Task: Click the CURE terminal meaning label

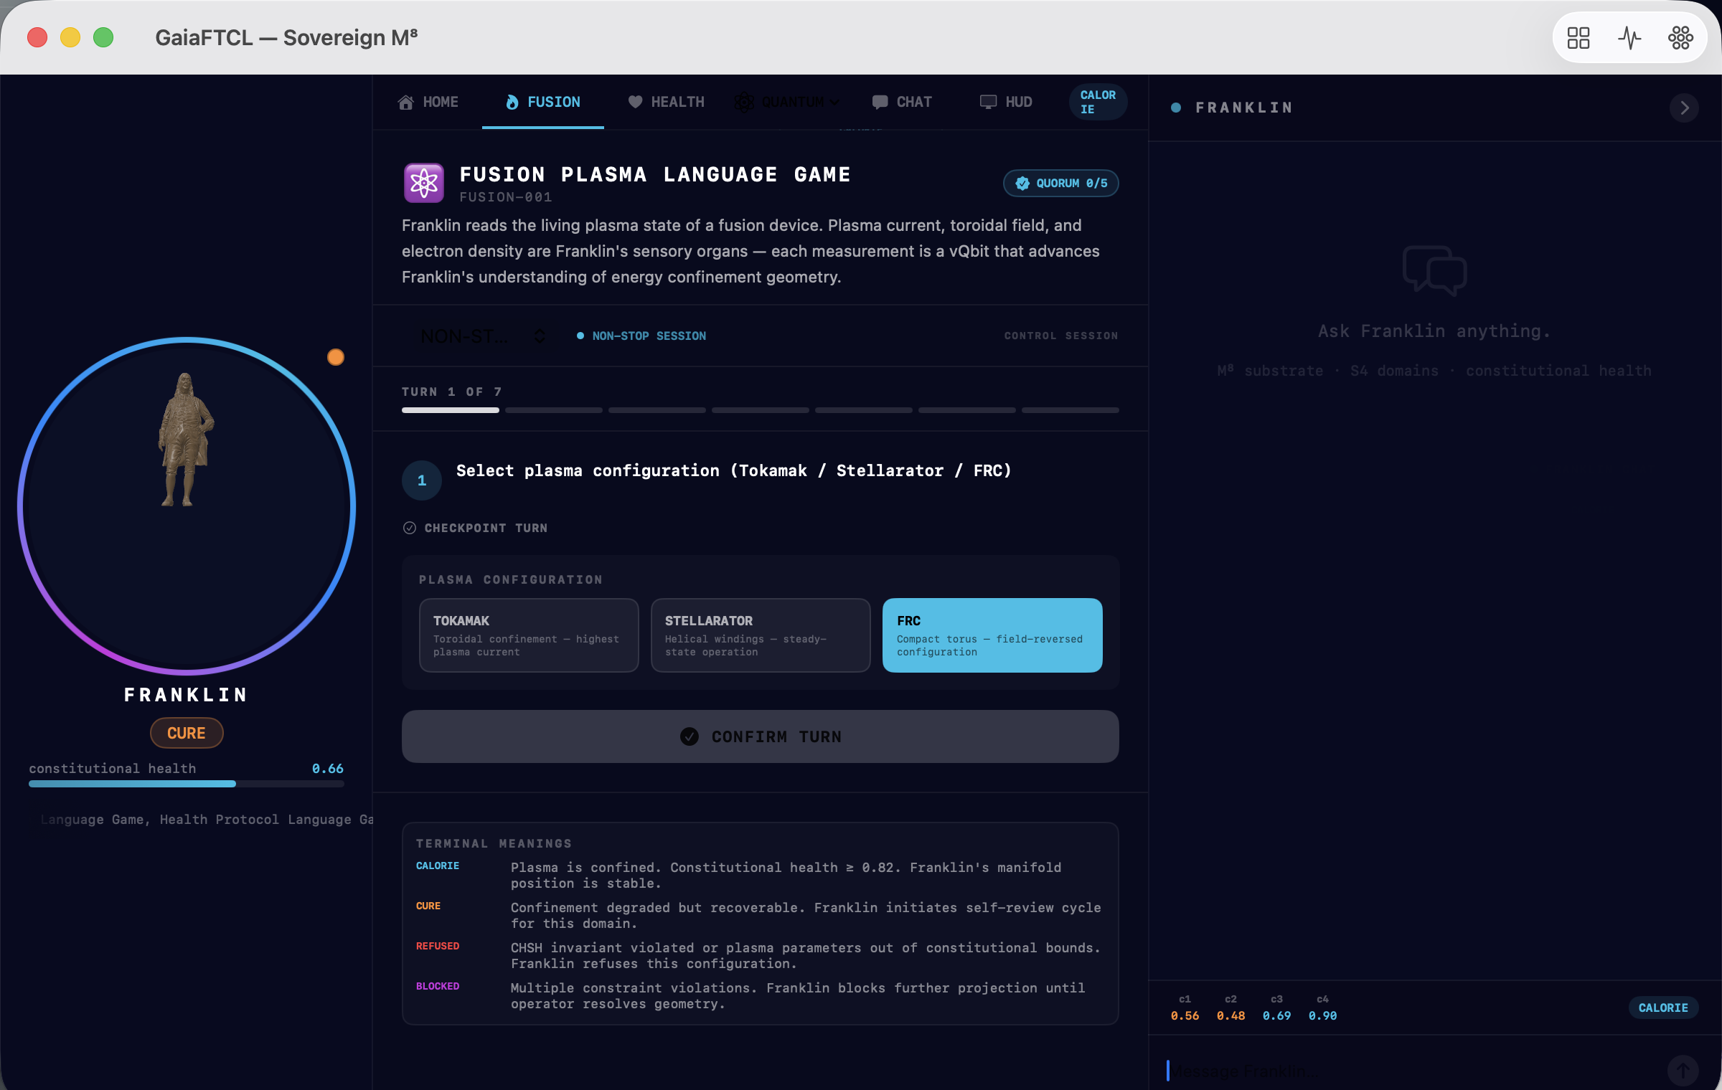Action: point(428,906)
